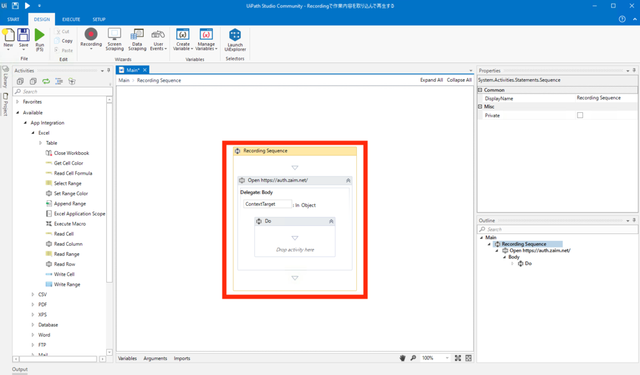Click the expand all activities icon
Image resolution: width=640 pixels, height=375 pixels.
click(x=20, y=81)
